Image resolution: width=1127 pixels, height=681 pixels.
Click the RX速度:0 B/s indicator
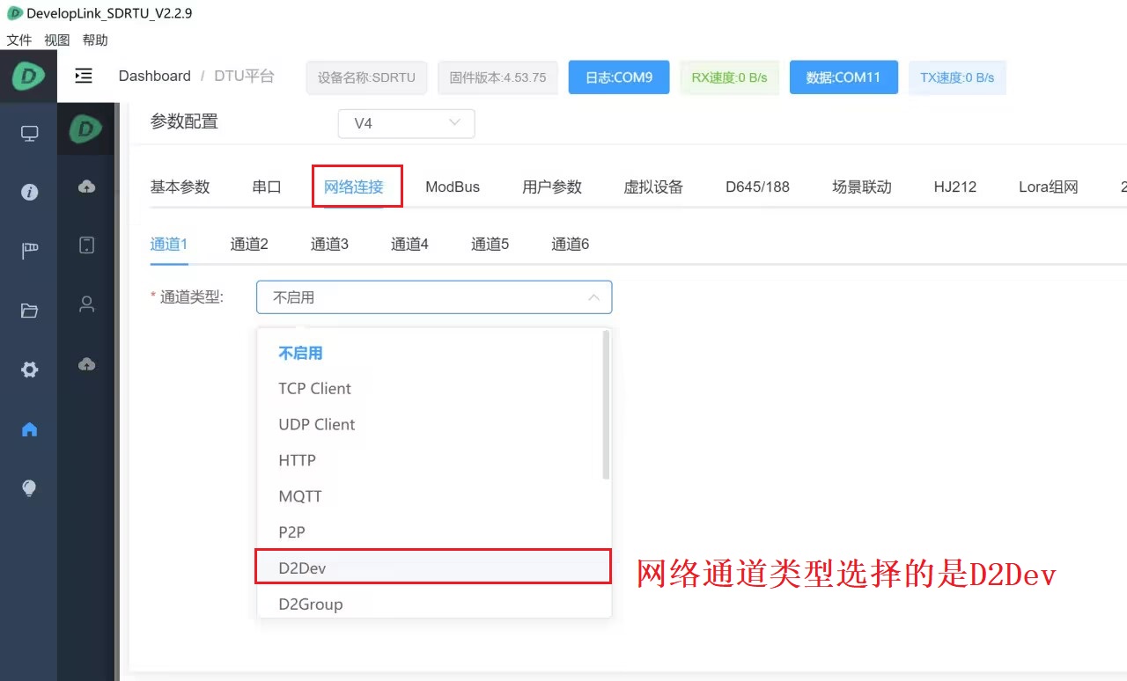coord(729,77)
